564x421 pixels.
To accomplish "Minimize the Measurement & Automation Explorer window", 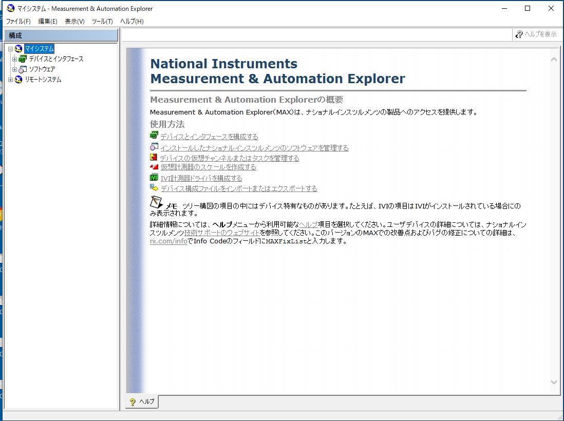I will tap(504, 8).
